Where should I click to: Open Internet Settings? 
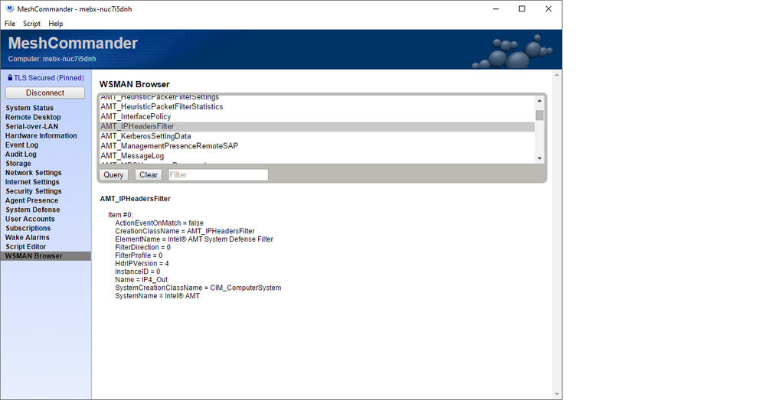pyautogui.click(x=32, y=182)
